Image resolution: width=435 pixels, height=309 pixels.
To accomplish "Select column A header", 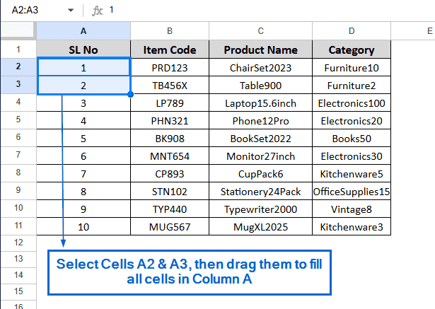I will (x=83, y=31).
